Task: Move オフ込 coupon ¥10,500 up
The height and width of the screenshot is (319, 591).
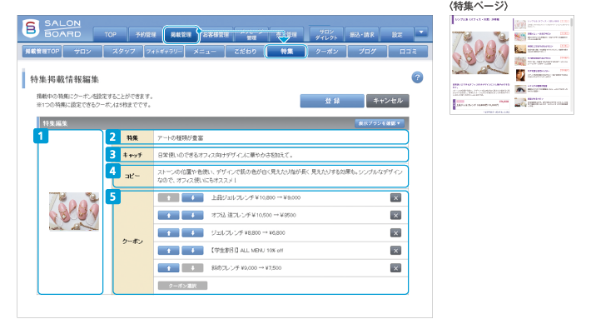Action: click(x=168, y=216)
